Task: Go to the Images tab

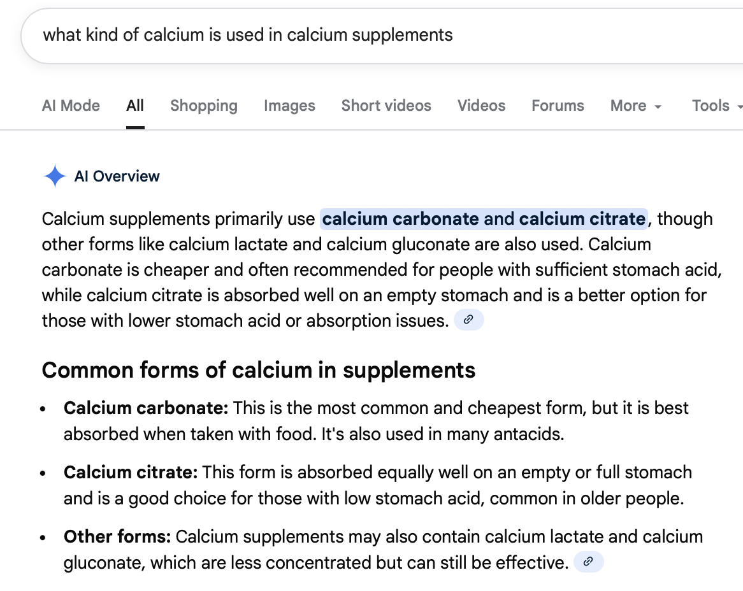Action: pos(289,106)
